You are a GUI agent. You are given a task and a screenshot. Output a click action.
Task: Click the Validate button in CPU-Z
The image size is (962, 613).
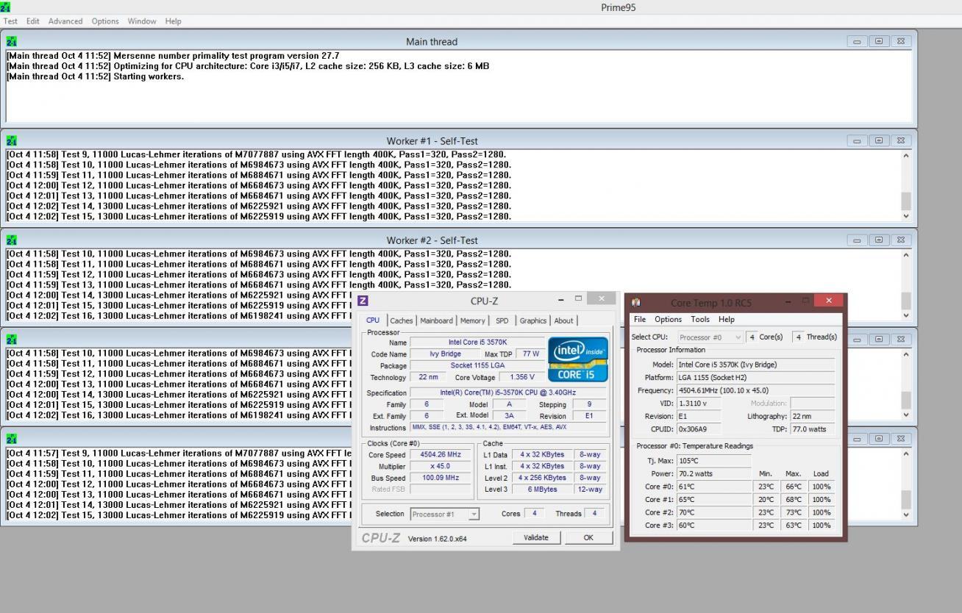(536, 537)
